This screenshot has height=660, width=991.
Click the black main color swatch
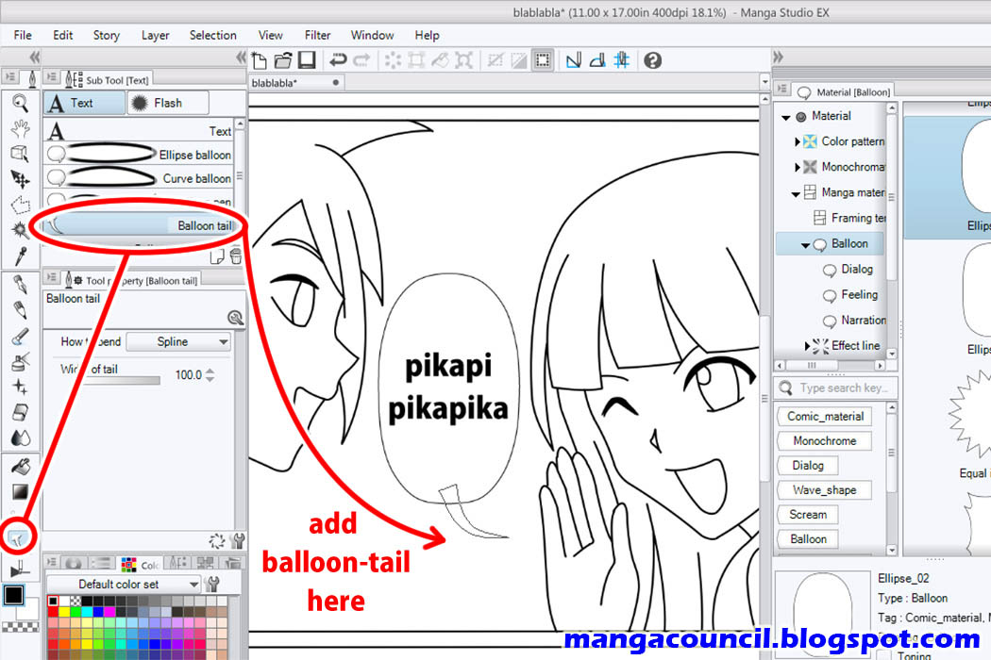(x=13, y=595)
